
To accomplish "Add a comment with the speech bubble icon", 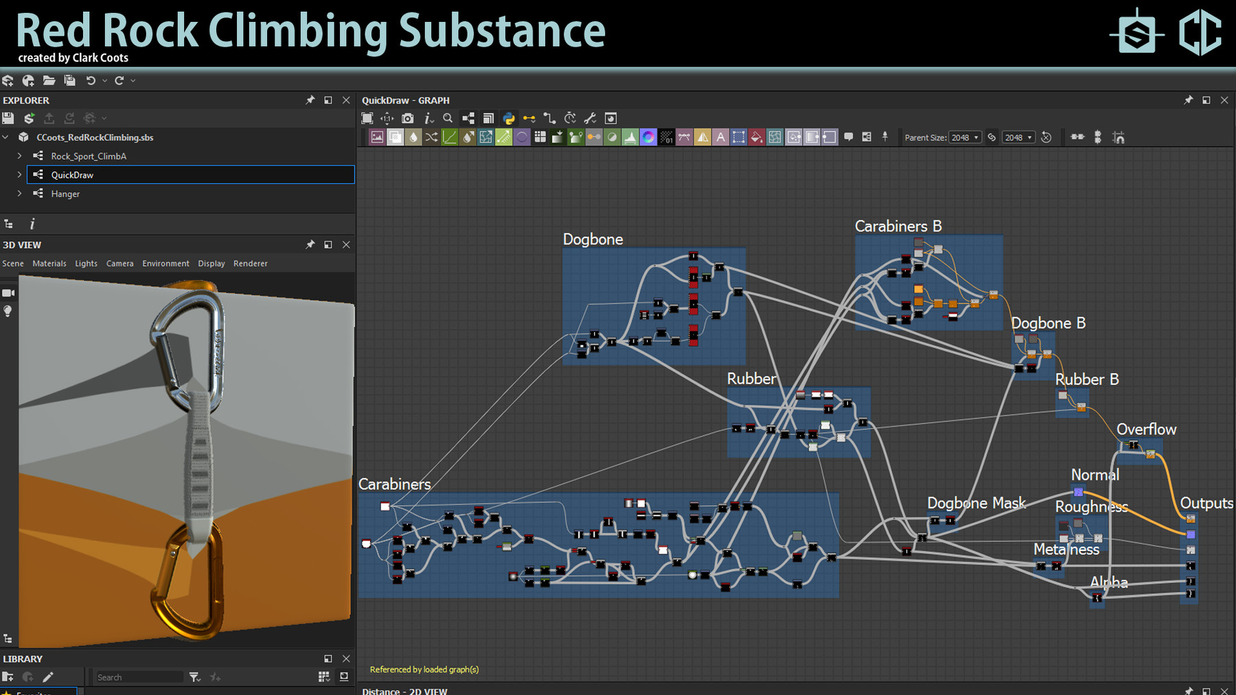I will [849, 137].
